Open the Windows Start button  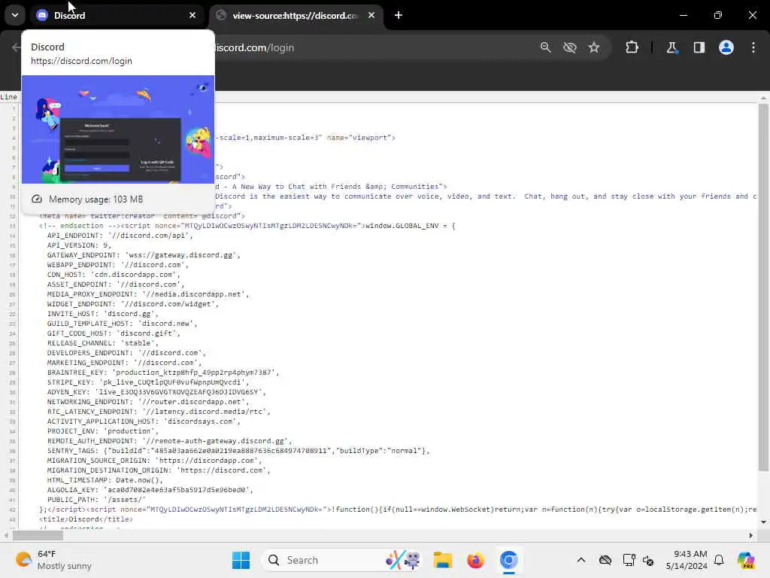coord(241,560)
